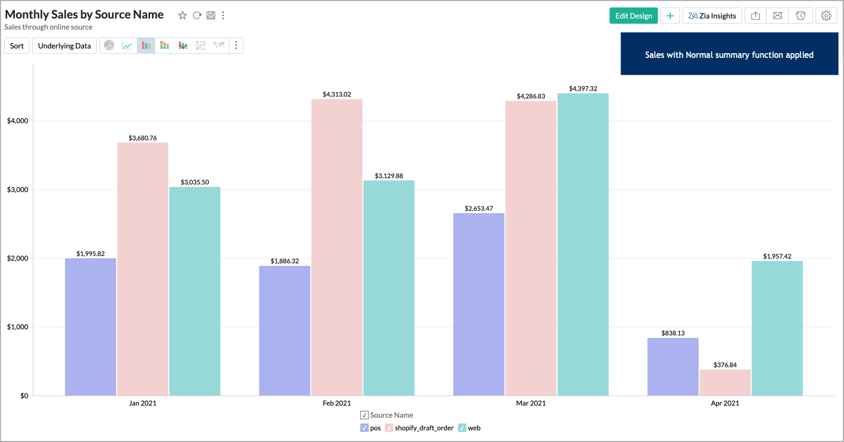
Task: Toggle the Source Name legend checkbox
Action: tap(364, 415)
